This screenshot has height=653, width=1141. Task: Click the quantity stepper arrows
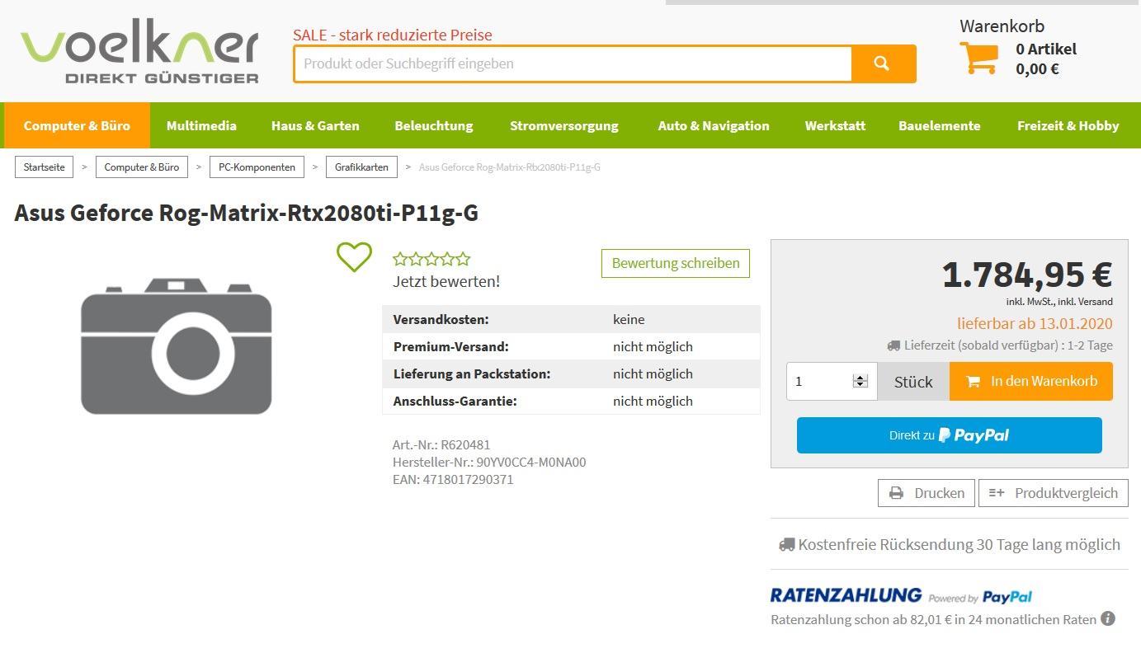(860, 381)
